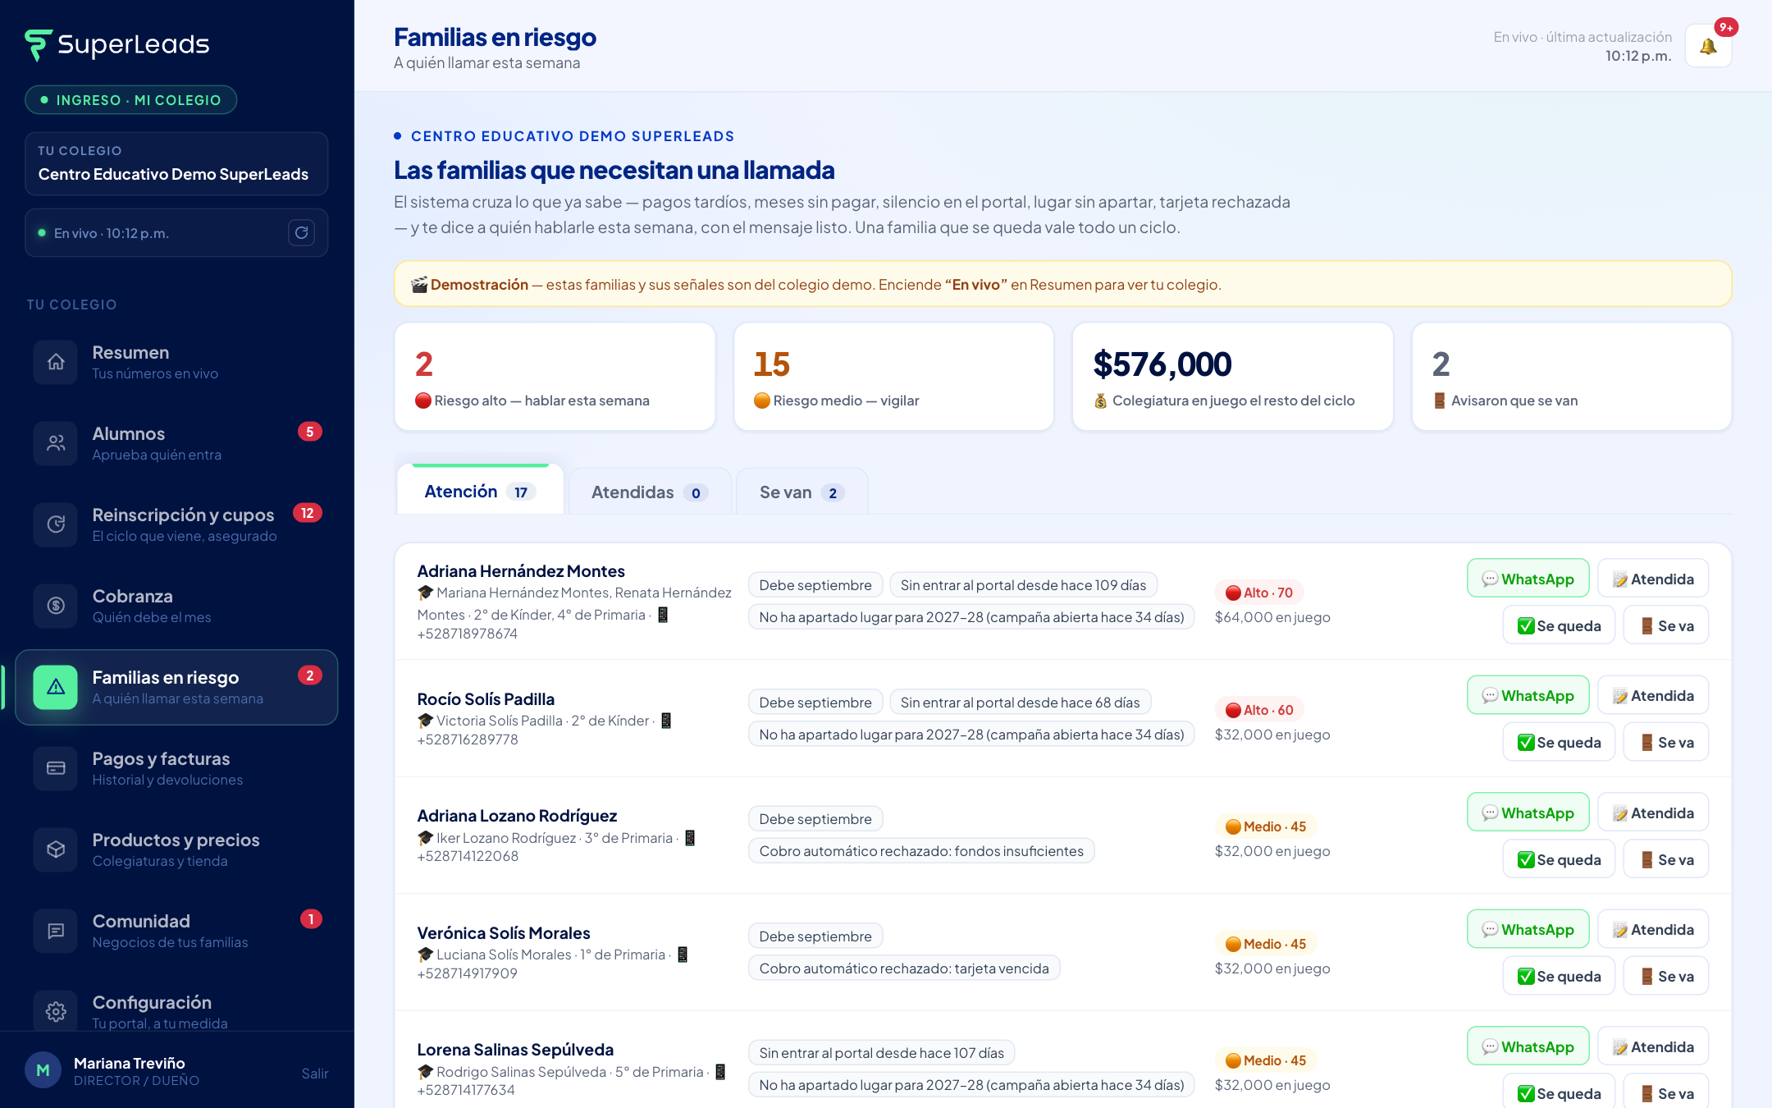Click phone icon in Rocío Solís Padilla row
1772x1108 pixels.
(666, 721)
